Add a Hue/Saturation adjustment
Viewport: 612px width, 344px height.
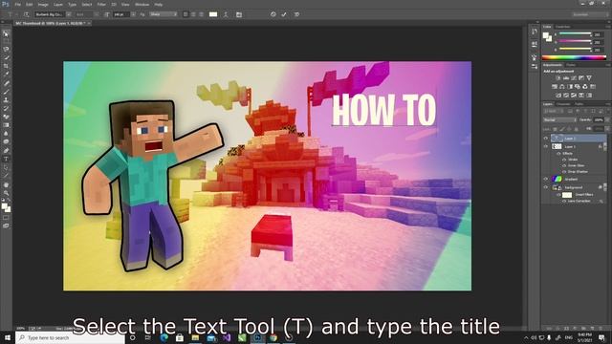pyautogui.click(x=555, y=87)
